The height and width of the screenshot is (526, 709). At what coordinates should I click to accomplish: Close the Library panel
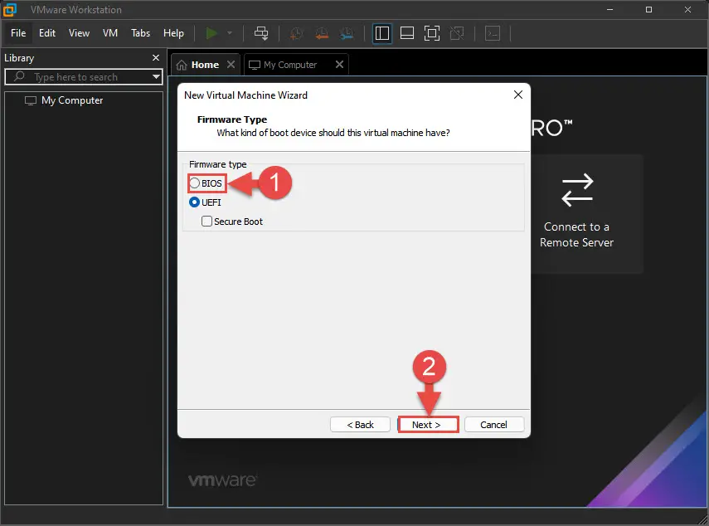(156, 58)
